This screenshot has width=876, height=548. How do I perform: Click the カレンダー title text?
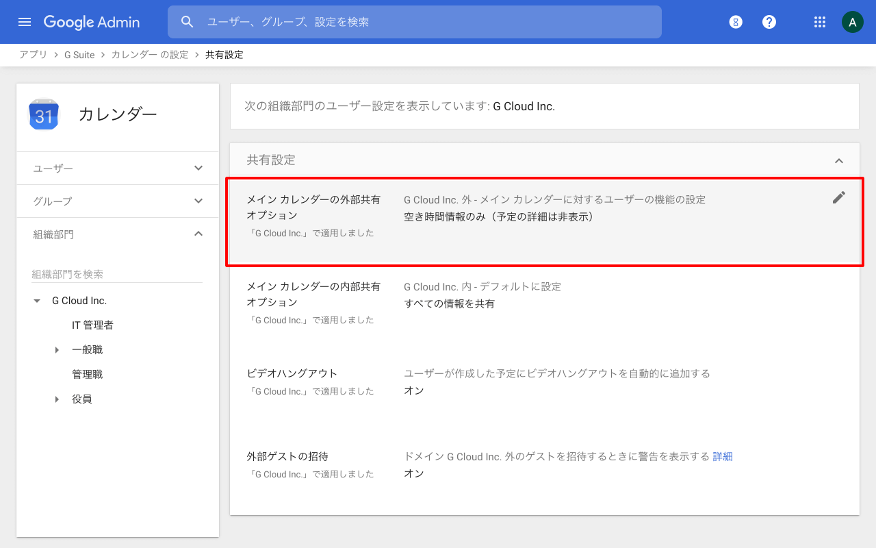point(118,114)
